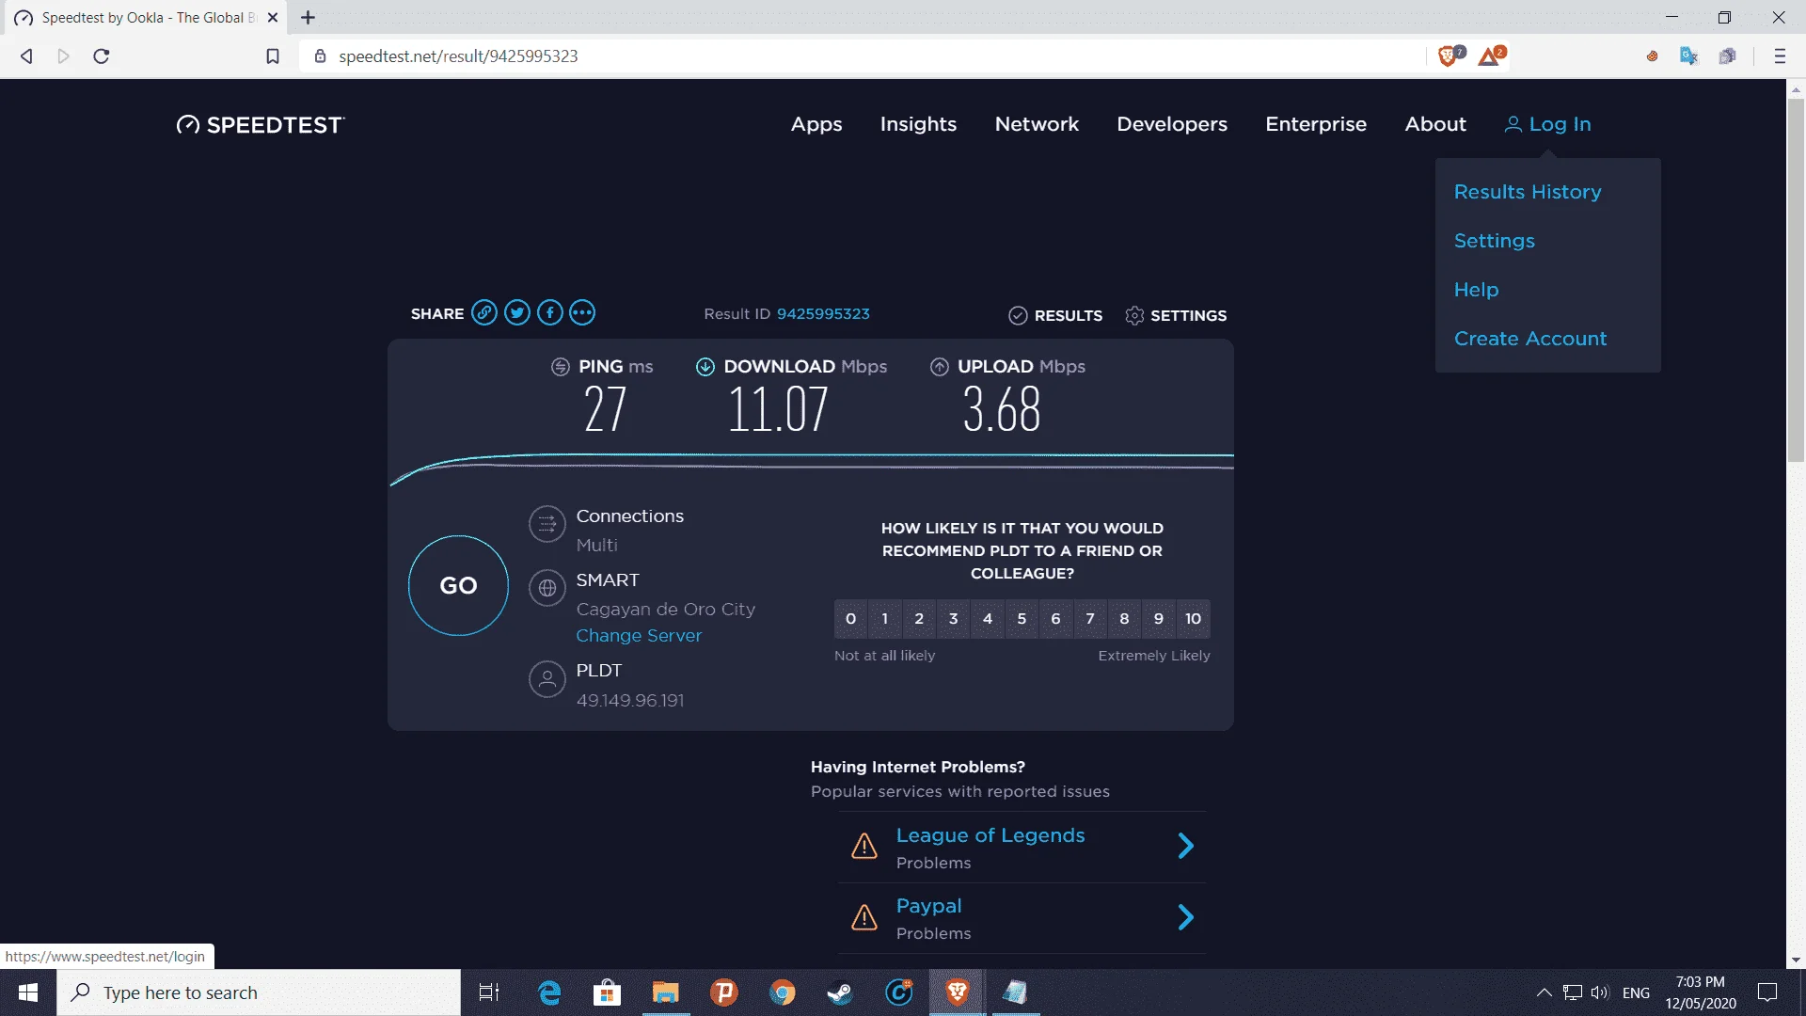This screenshot has width=1806, height=1016.
Task: Start a new test with the GO button
Action: 458,585
